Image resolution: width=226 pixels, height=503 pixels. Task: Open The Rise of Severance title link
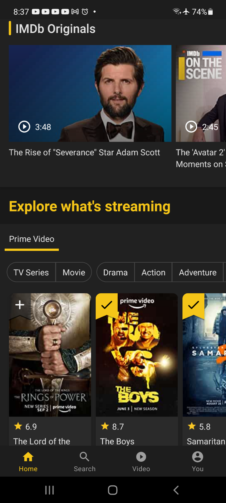coord(84,152)
